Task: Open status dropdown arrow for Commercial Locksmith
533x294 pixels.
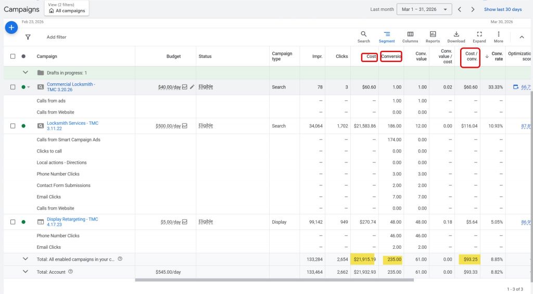Action: [x=29, y=87]
